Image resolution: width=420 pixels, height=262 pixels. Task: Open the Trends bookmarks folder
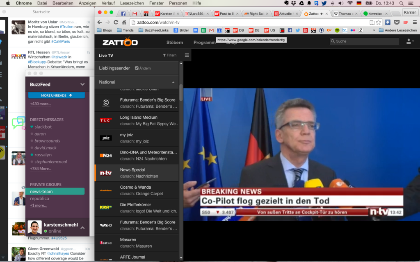pyautogui.click(x=125, y=30)
